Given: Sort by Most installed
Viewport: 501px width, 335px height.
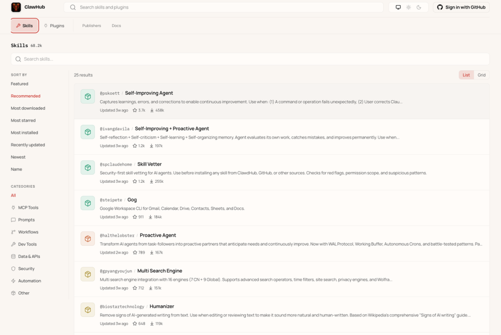Looking at the screenshot, I should coord(24,132).
